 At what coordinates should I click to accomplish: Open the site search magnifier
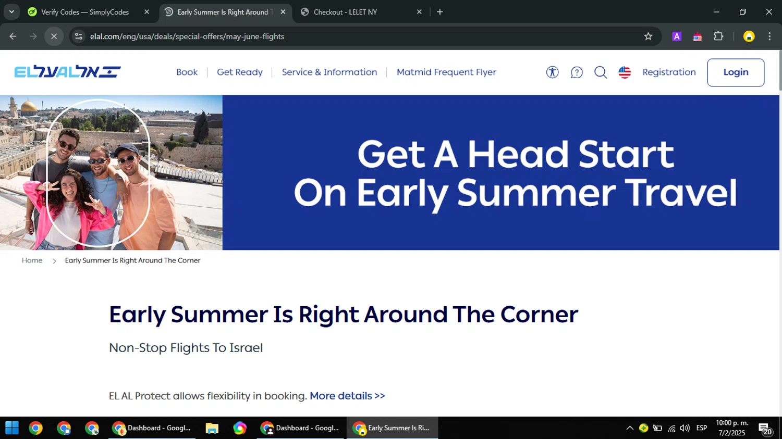[x=601, y=72]
